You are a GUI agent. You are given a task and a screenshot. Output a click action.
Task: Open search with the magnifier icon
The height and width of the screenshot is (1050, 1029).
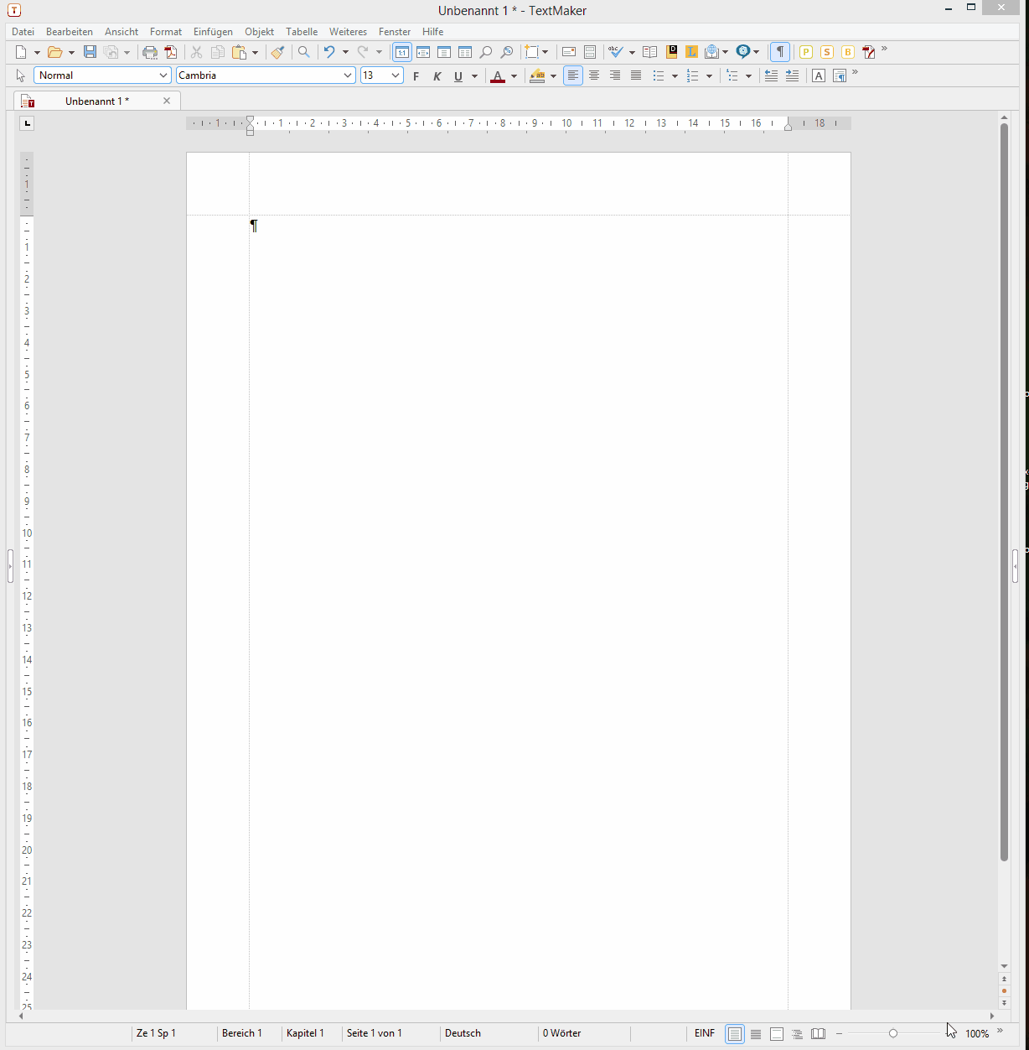coord(303,52)
